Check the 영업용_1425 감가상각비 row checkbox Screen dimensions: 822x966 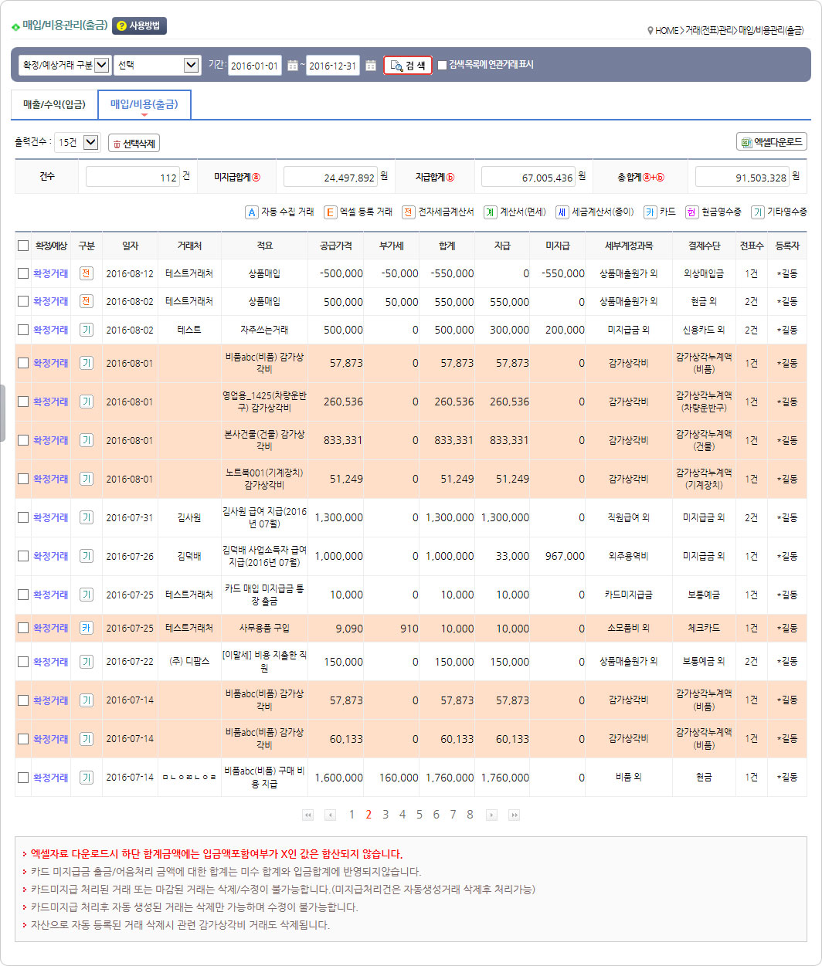pos(23,402)
